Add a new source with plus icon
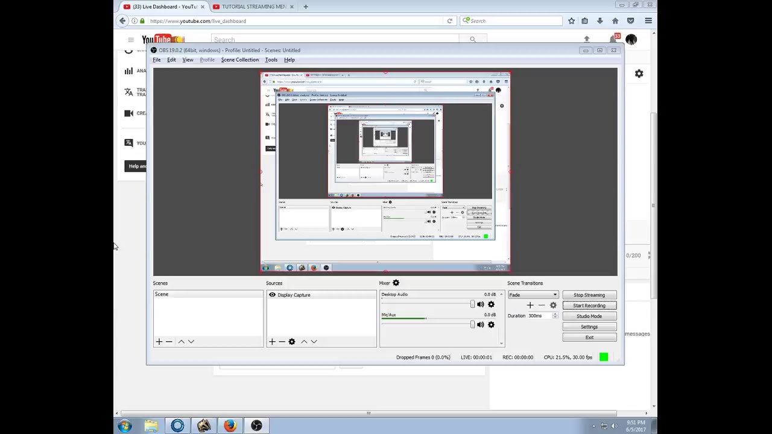The height and width of the screenshot is (434, 772). pyautogui.click(x=272, y=342)
